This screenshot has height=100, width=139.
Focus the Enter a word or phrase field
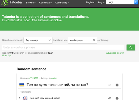[x=63, y=47]
